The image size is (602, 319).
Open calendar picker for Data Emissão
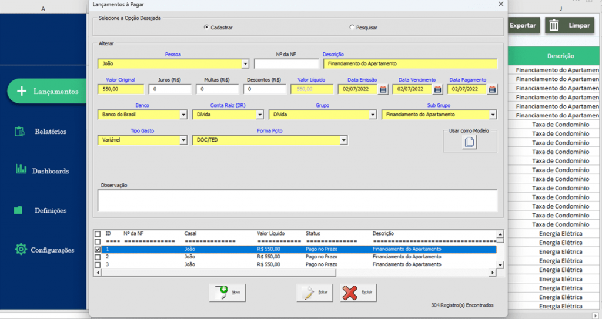(x=383, y=89)
